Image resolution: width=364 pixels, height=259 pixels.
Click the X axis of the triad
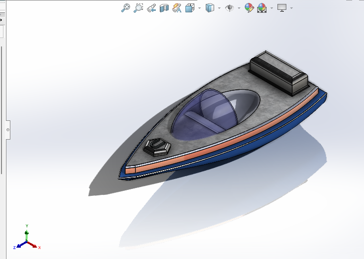34,245
